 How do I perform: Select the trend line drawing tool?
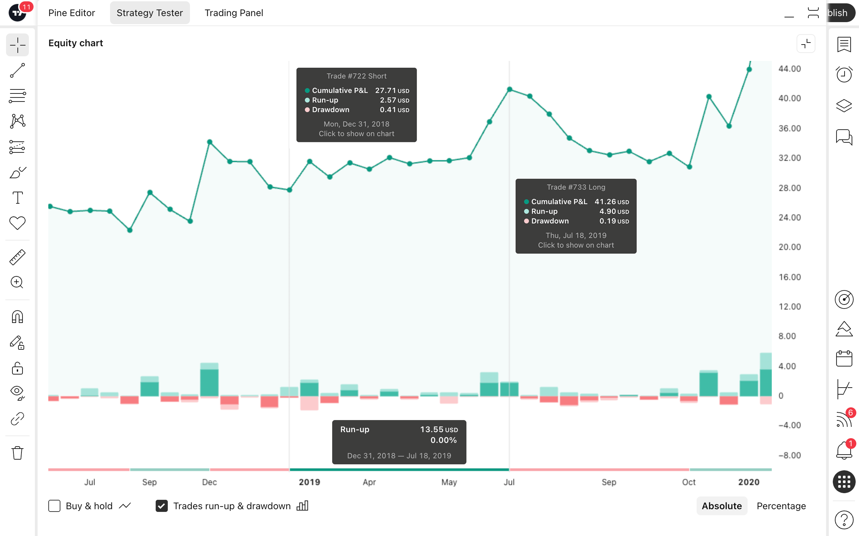click(x=17, y=71)
